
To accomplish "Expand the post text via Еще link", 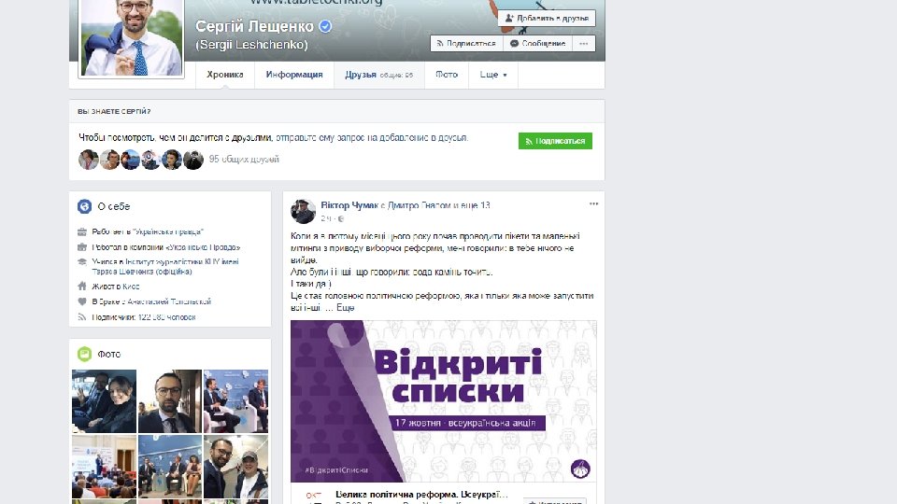I will coord(346,308).
